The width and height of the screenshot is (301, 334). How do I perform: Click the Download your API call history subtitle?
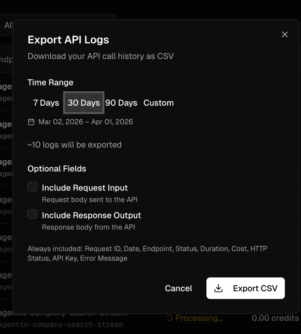pyautogui.click(x=100, y=56)
